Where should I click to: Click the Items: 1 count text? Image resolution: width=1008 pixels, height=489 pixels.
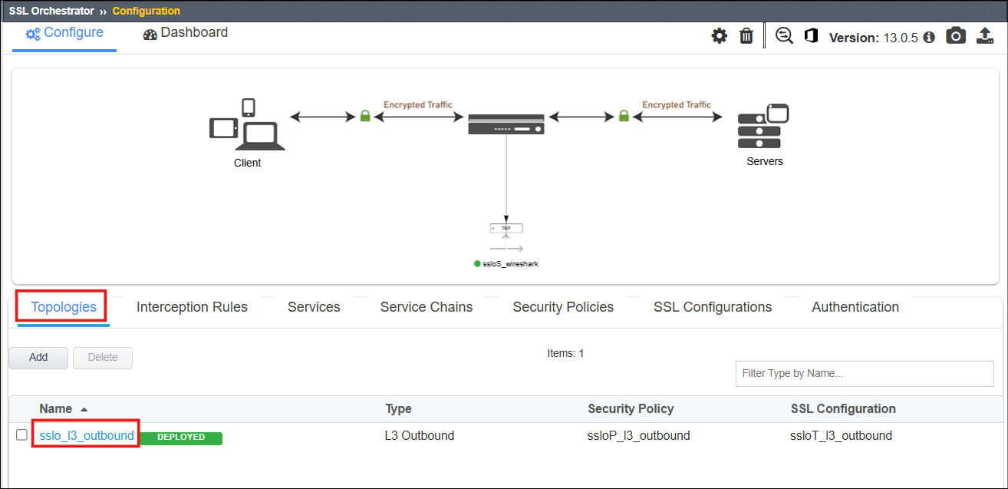565,353
